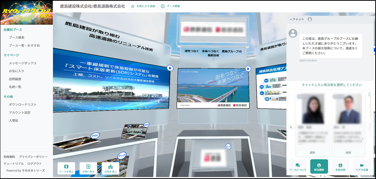This screenshot has height=179, width=376.
Task: Open the rack badge at bottom left
Action: (x=121, y=156)
